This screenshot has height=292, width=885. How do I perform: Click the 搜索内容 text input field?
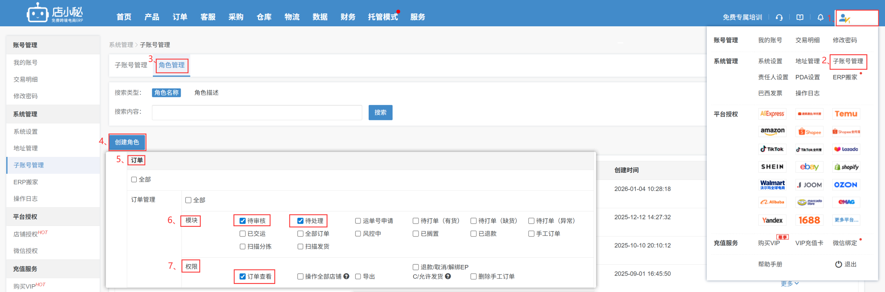click(x=257, y=113)
